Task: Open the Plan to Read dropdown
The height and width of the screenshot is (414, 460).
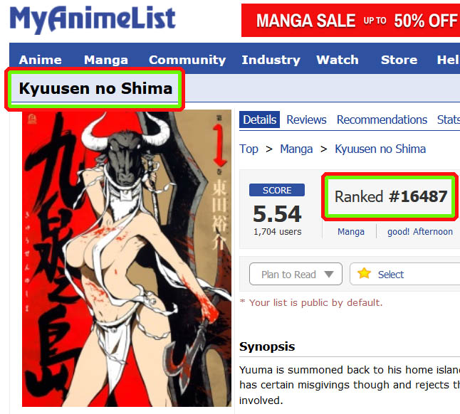Action: [x=296, y=274]
